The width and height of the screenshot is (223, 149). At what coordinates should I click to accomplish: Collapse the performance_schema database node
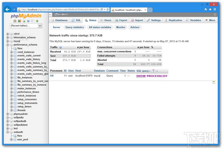[x=8, y=45]
